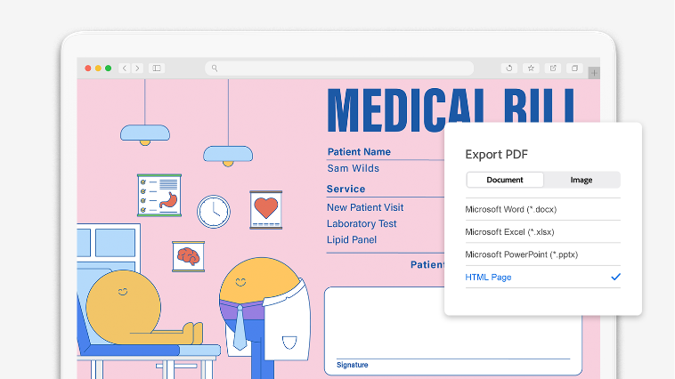This screenshot has width=675, height=379.
Task: Open the tabs overview icon
Action: (574, 68)
